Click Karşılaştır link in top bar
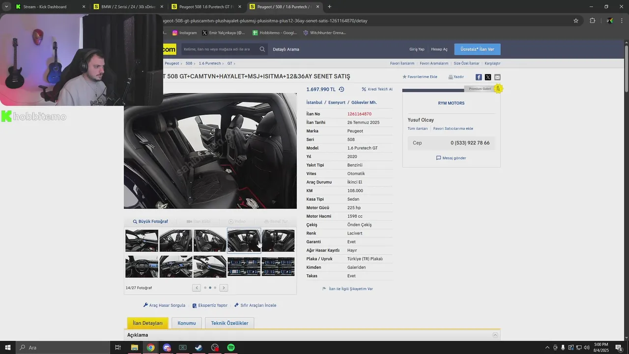 [x=492, y=63]
